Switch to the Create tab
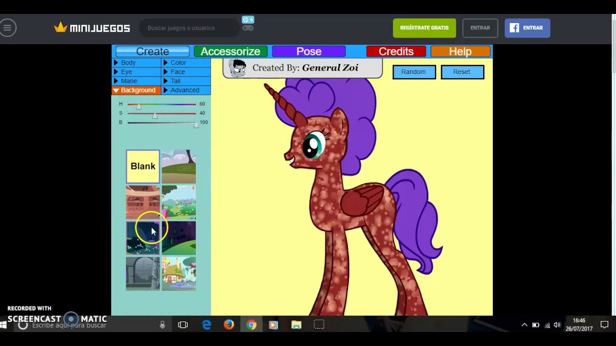This screenshot has height=346, width=616. click(153, 51)
